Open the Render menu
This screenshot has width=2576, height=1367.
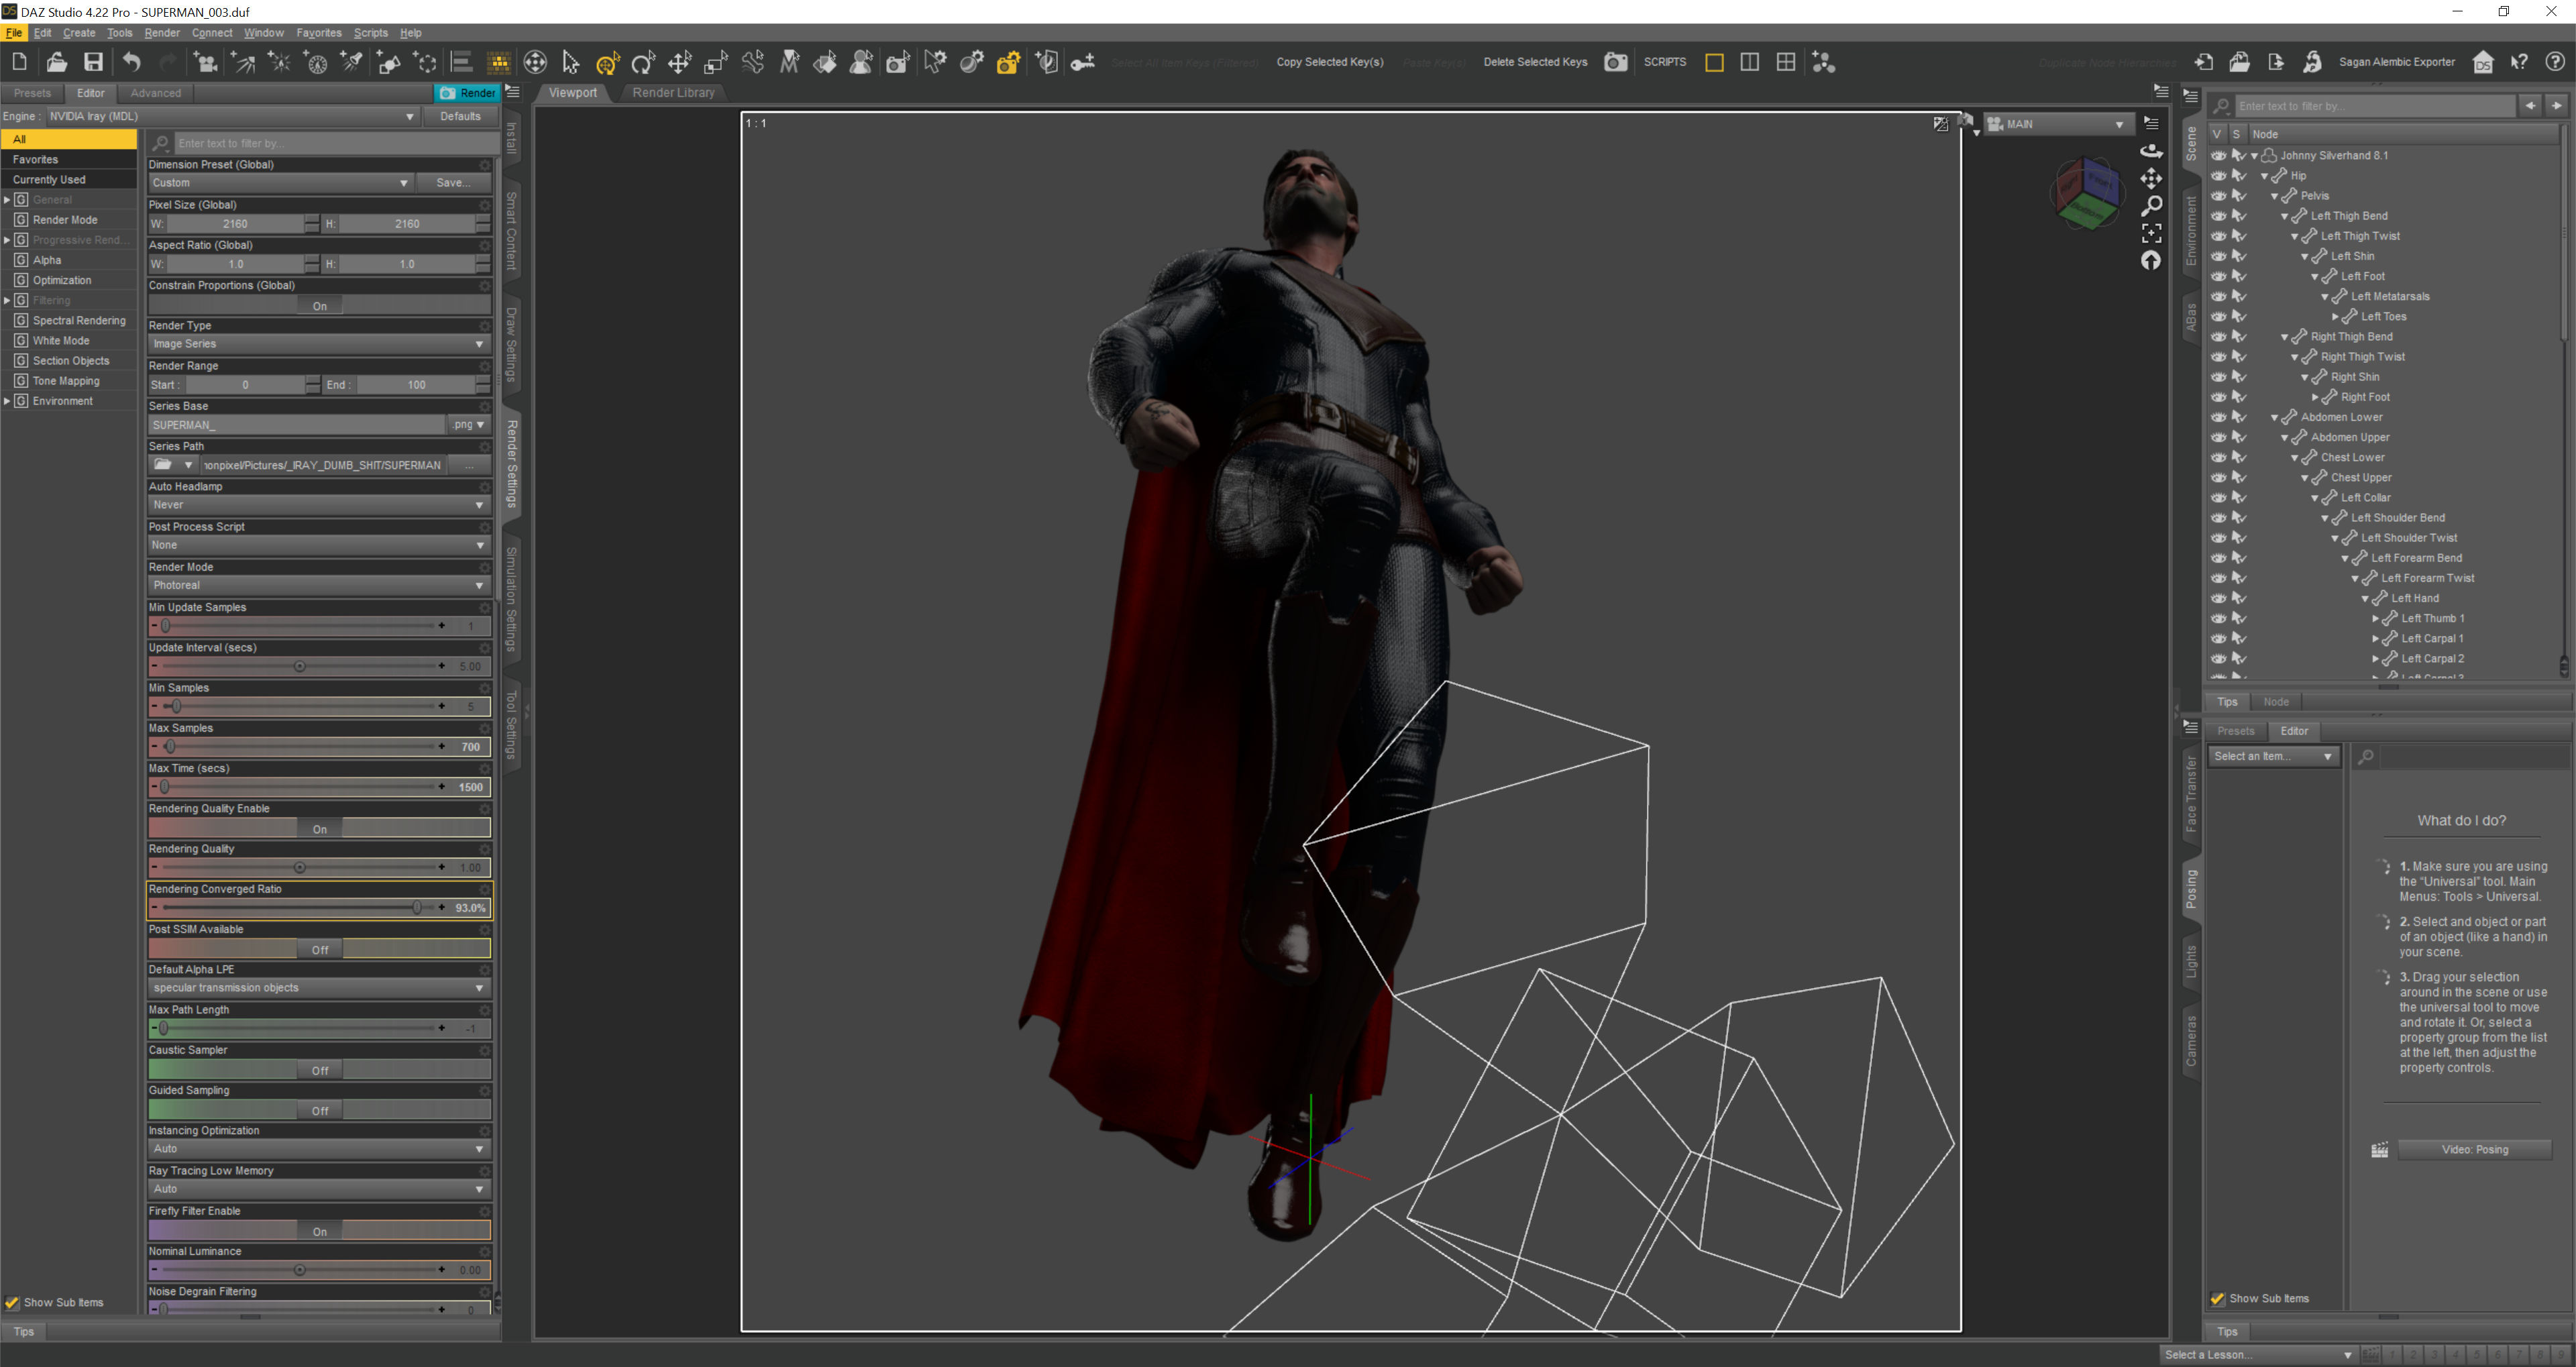[162, 33]
